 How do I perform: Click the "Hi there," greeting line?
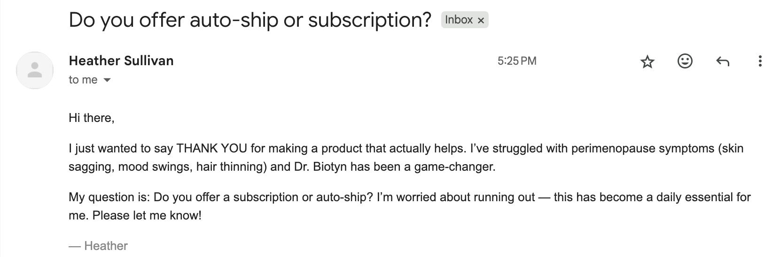tap(92, 118)
